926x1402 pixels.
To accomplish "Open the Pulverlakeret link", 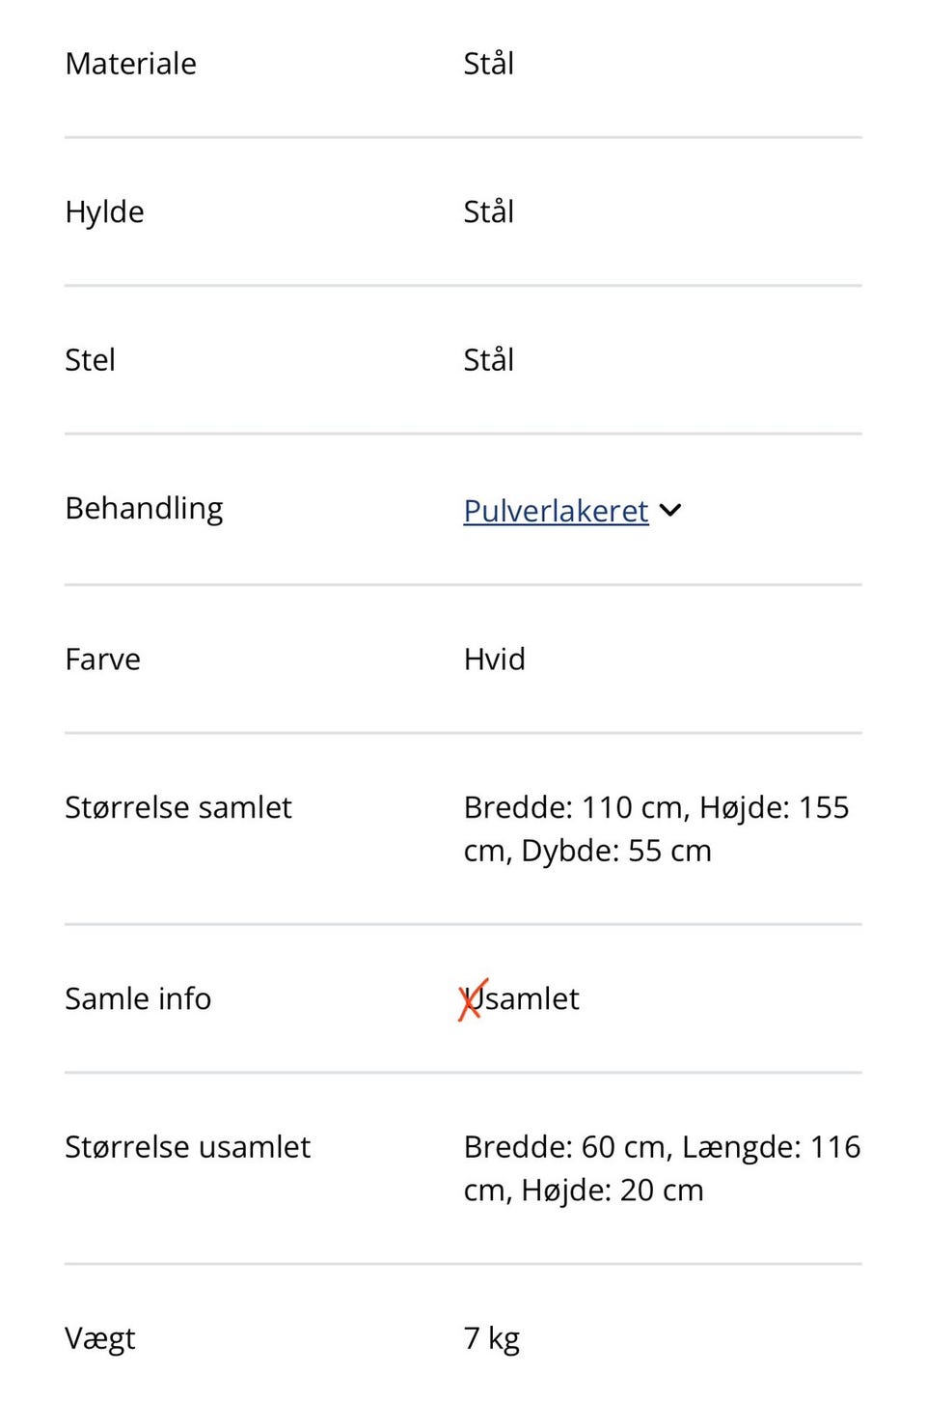I will point(556,511).
